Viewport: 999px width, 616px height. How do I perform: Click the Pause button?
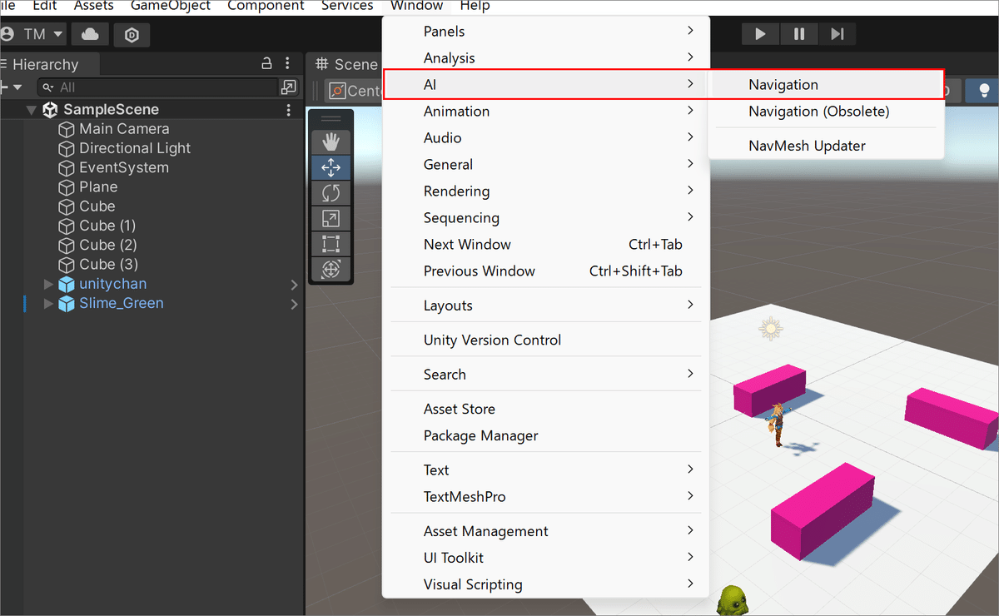(x=799, y=34)
